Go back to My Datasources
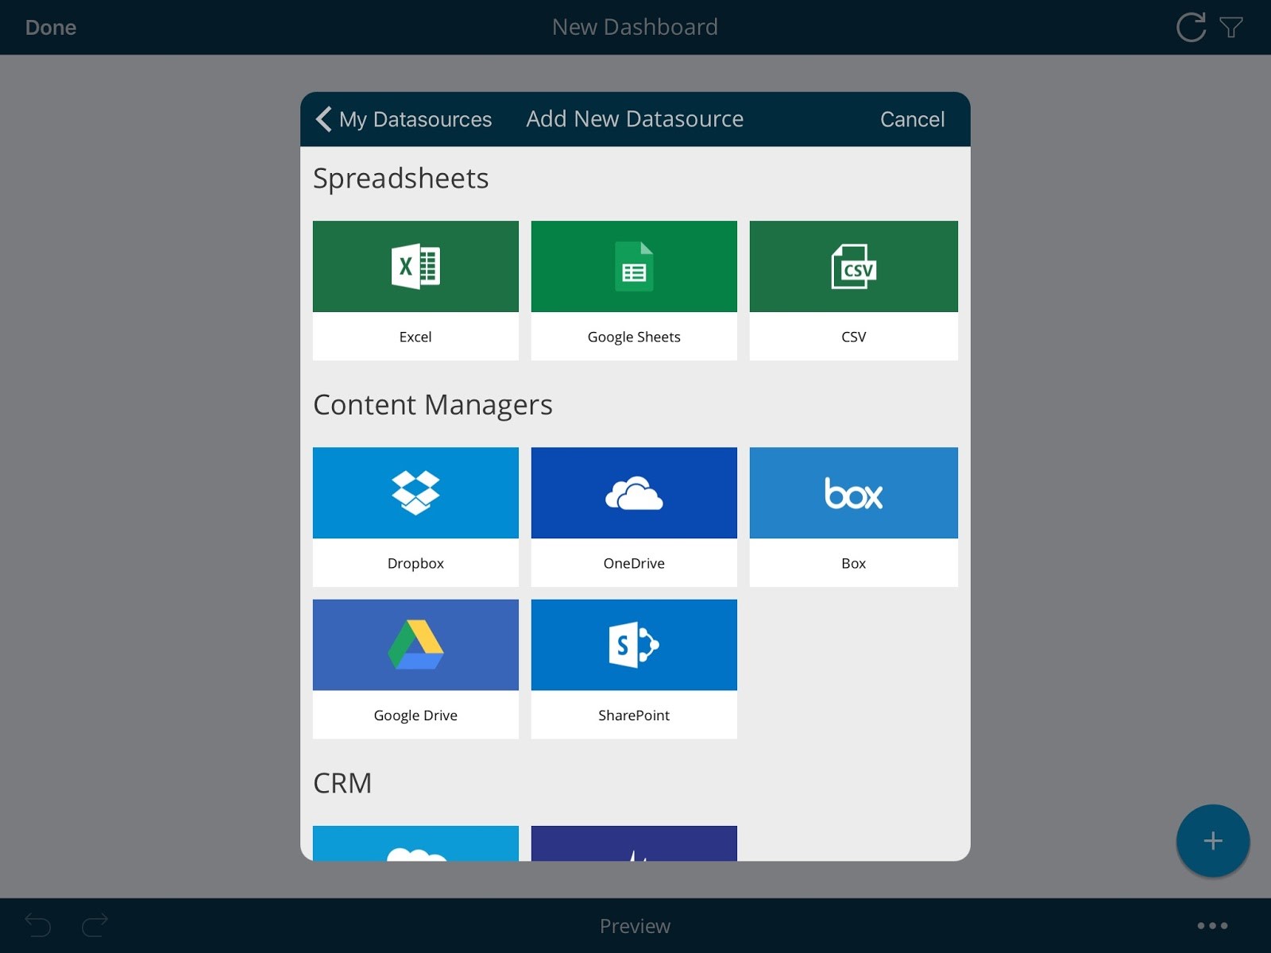This screenshot has width=1271, height=953. click(x=404, y=119)
